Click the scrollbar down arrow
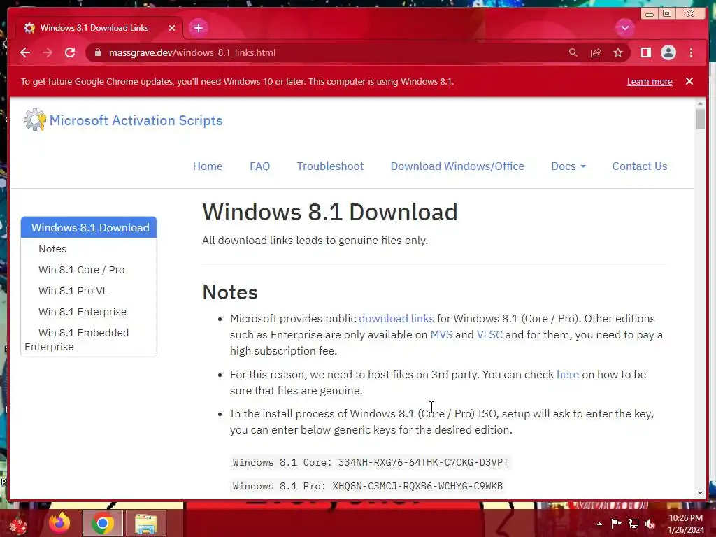The height and width of the screenshot is (537, 716). tap(700, 493)
